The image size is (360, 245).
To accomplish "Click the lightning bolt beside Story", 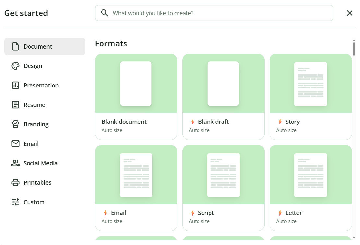I will click(x=280, y=122).
